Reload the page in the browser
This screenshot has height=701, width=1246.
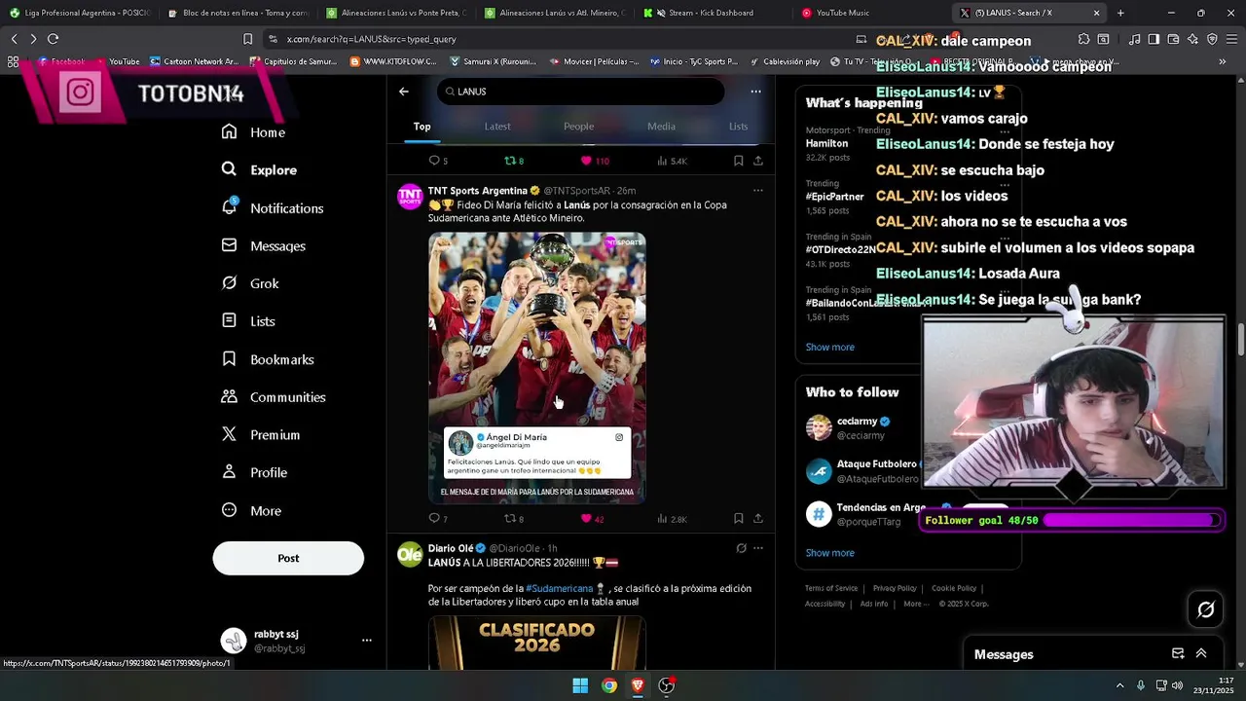click(x=53, y=39)
